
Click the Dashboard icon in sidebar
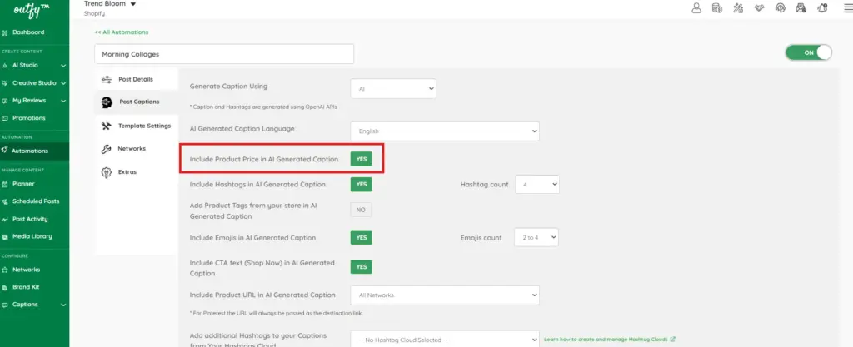coord(5,32)
